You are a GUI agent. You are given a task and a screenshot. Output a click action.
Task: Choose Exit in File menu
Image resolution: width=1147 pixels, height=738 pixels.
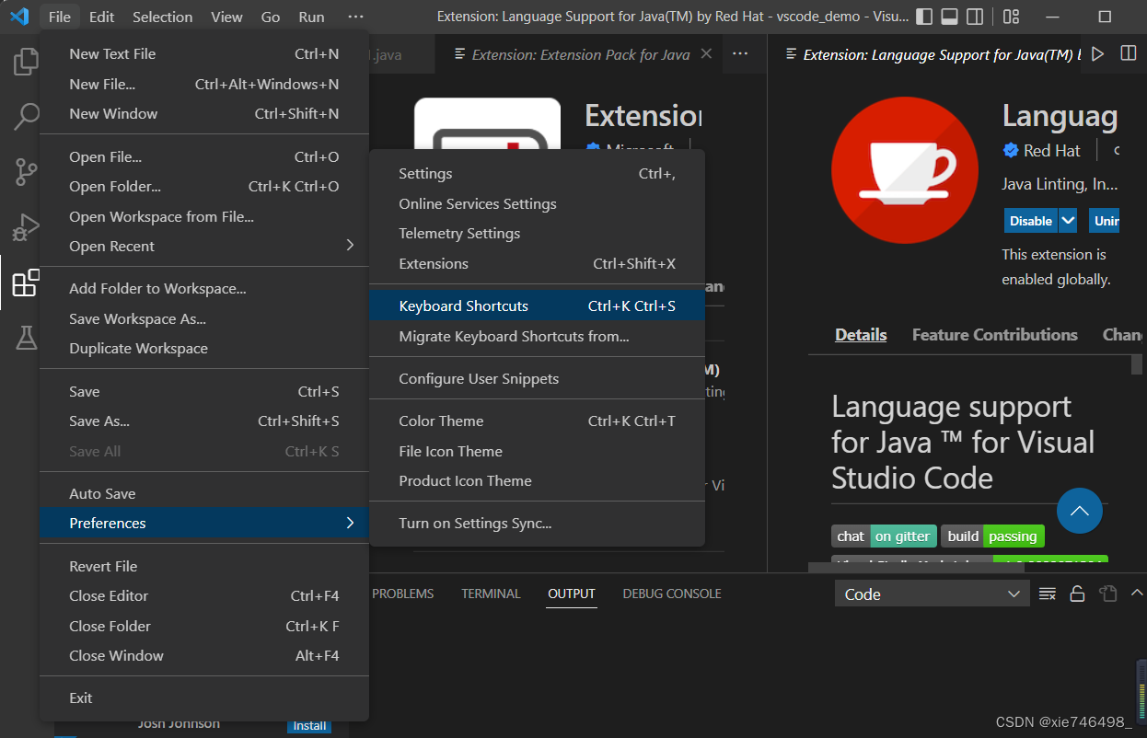click(x=204, y=698)
